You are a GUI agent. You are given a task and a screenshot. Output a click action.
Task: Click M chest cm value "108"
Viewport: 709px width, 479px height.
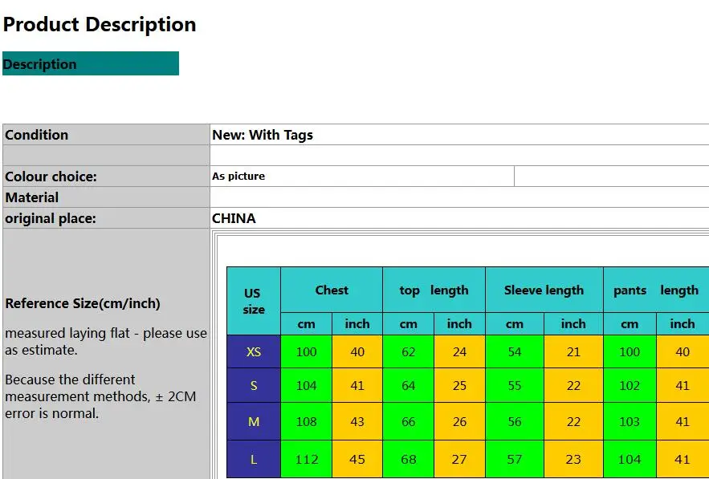point(306,421)
